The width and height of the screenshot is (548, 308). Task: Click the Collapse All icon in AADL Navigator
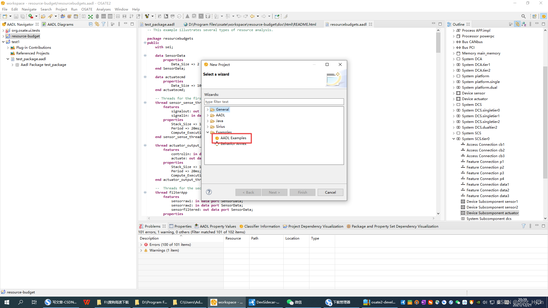coord(90,24)
